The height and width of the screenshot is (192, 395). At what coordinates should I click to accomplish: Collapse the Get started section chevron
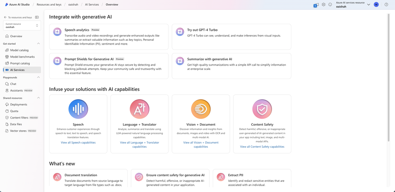click(x=38, y=43)
